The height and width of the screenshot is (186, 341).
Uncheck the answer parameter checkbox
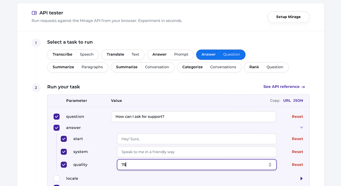57,128
